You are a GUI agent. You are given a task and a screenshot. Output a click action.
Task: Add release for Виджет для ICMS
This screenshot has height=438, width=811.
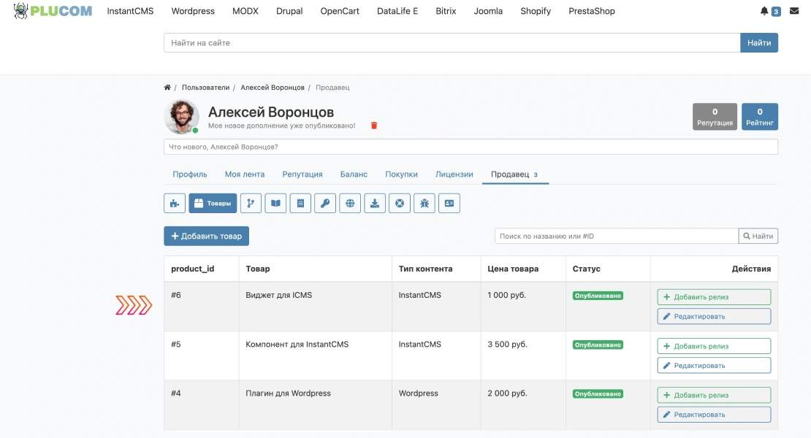pos(714,297)
